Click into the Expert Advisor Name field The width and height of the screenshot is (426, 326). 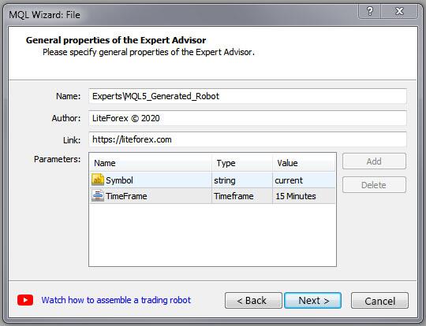248,96
